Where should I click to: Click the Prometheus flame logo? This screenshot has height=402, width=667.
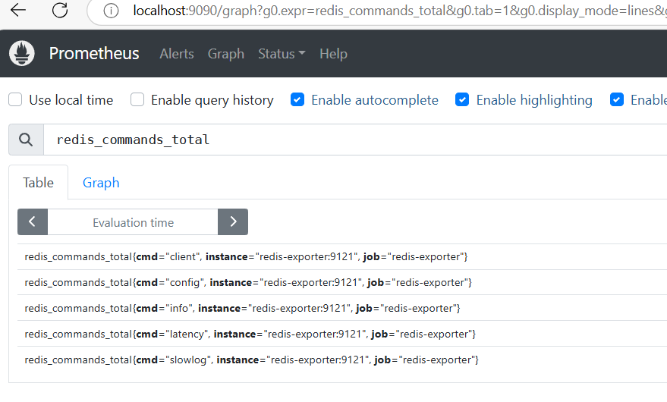coord(22,53)
